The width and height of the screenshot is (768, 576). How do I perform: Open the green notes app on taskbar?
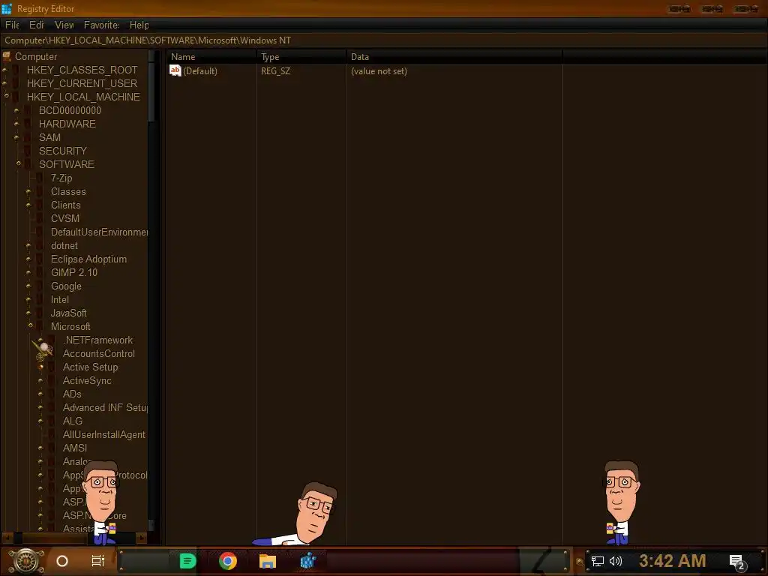point(187,561)
